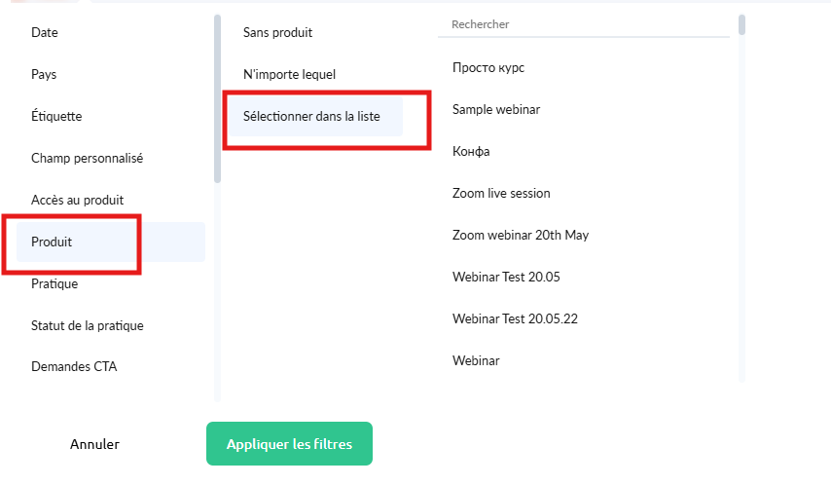Choose the N'importe lequel option

tap(289, 75)
